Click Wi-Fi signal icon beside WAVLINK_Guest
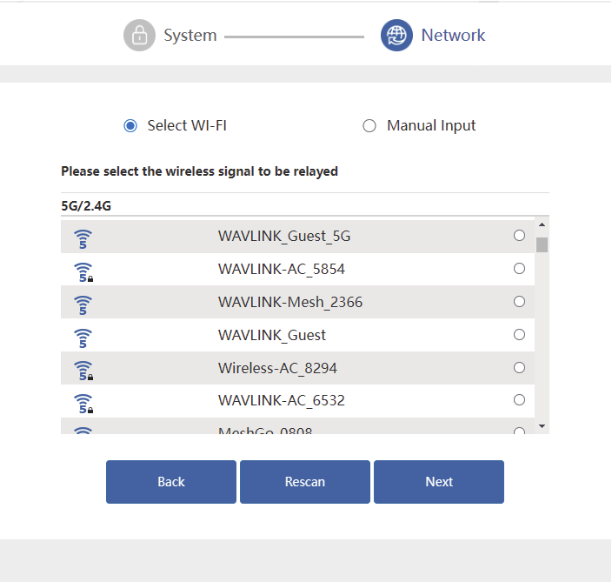 click(x=83, y=336)
